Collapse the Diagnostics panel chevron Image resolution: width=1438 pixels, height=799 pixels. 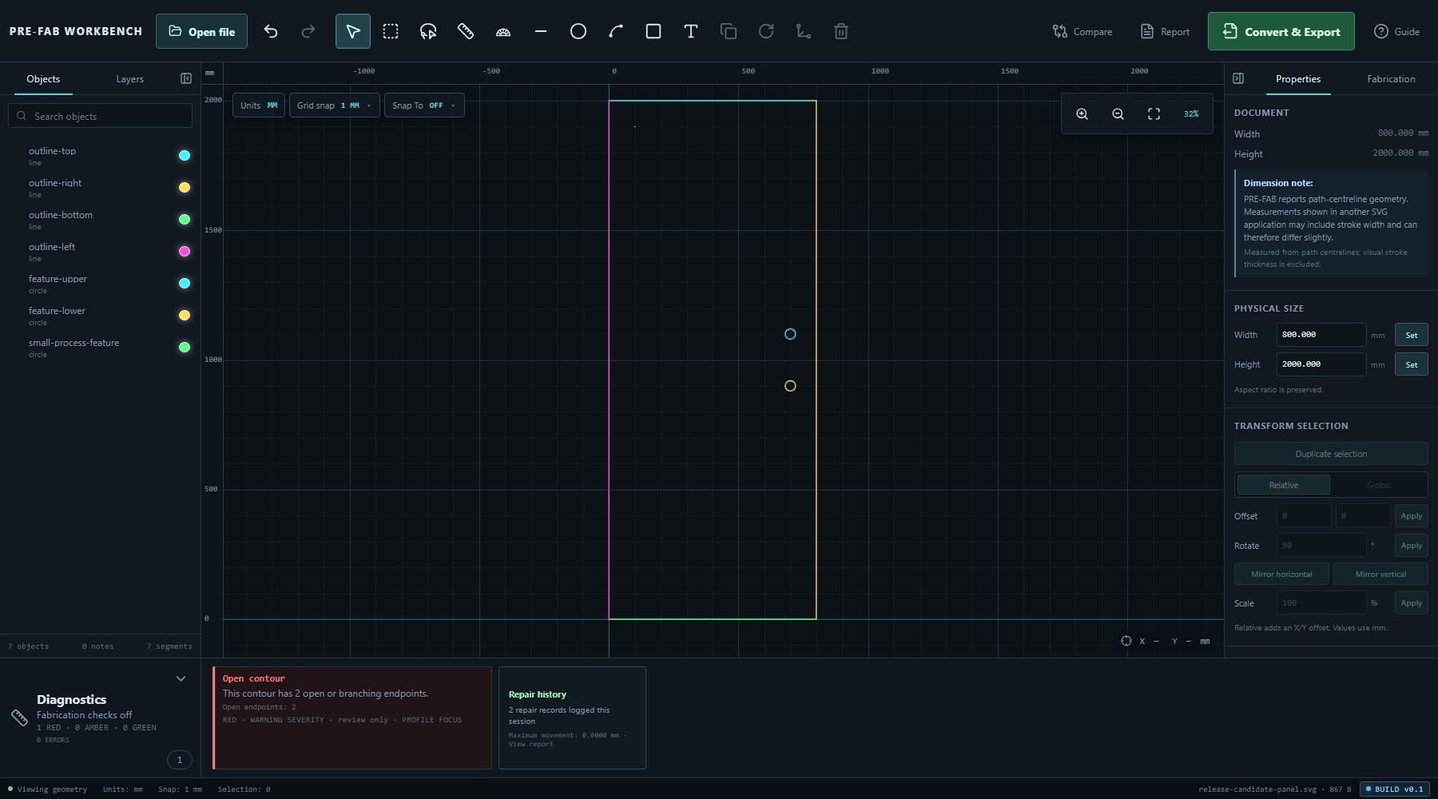coord(181,678)
